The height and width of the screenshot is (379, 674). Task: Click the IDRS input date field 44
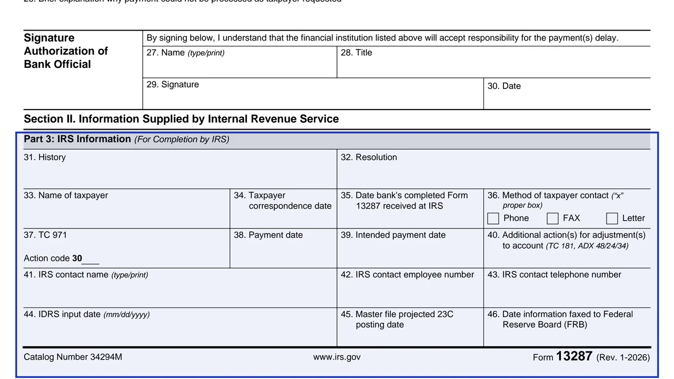(x=180, y=327)
